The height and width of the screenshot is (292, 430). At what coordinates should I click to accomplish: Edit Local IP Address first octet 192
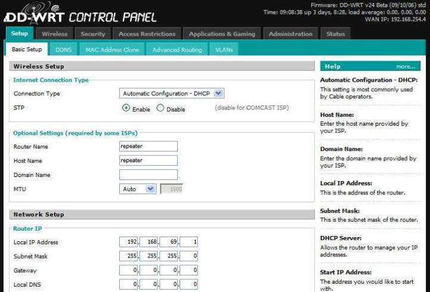coord(129,242)
